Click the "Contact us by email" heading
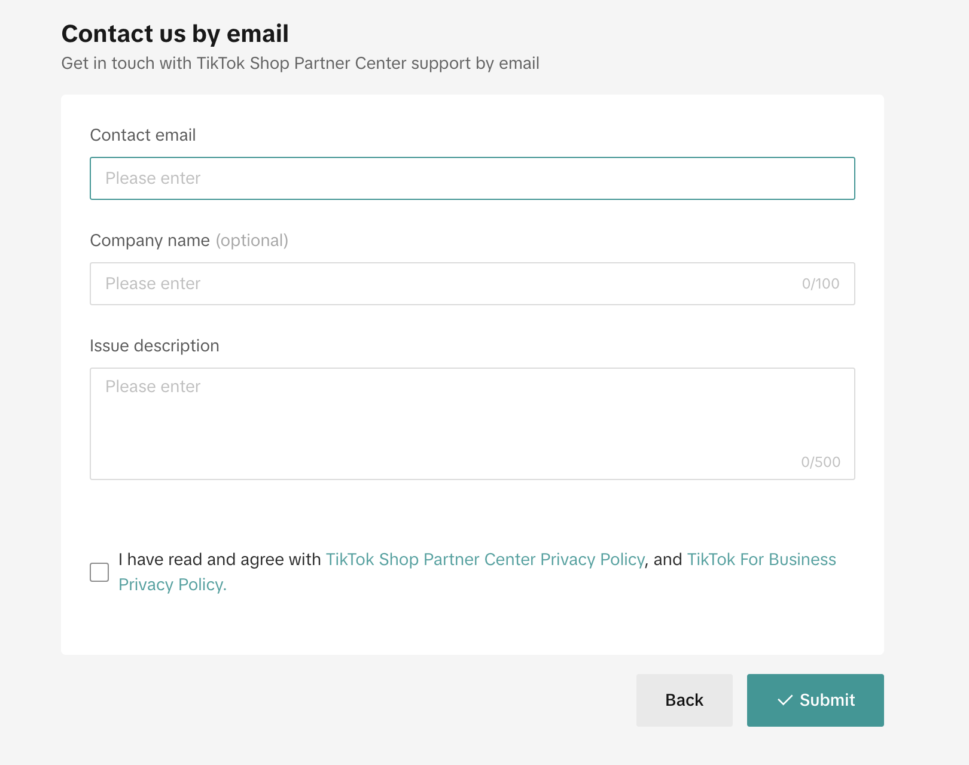Image resolution: width=969 pixels, height=765 pixels. tap(175, 34)
